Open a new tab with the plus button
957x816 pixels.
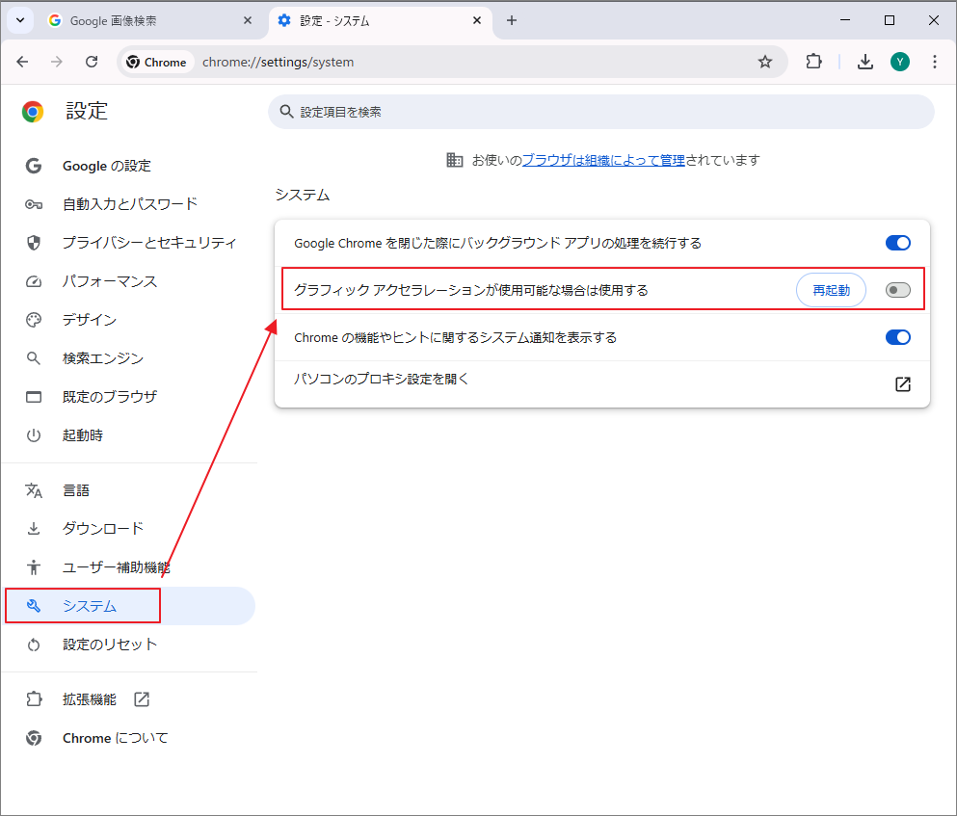[x=512, y=21]
